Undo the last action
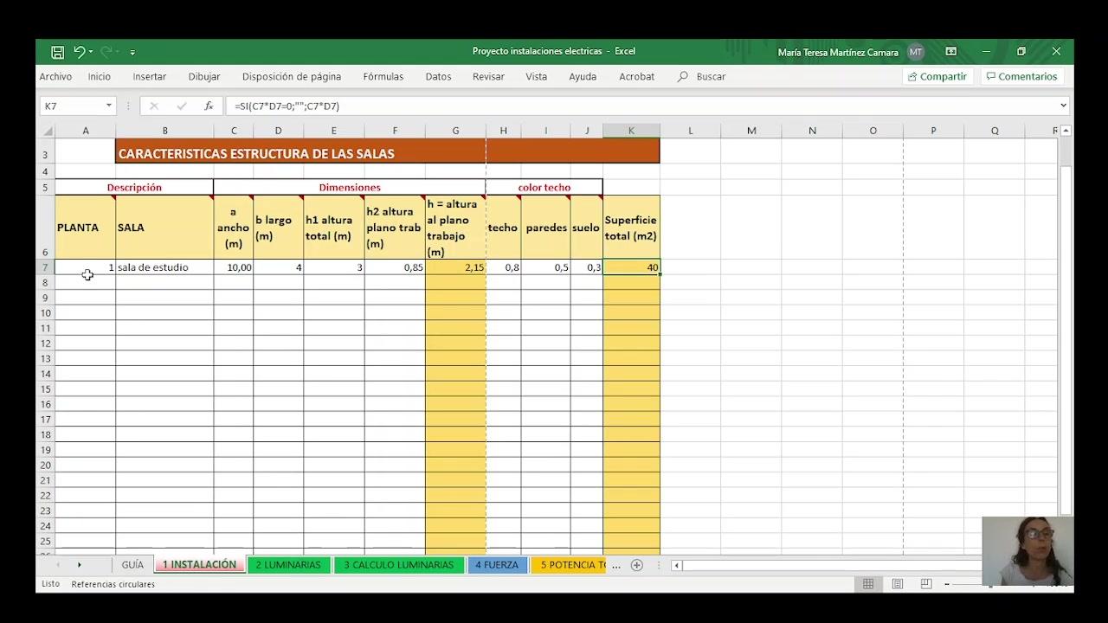This screenshot has height=623, width=1108. tap(79, 52)
